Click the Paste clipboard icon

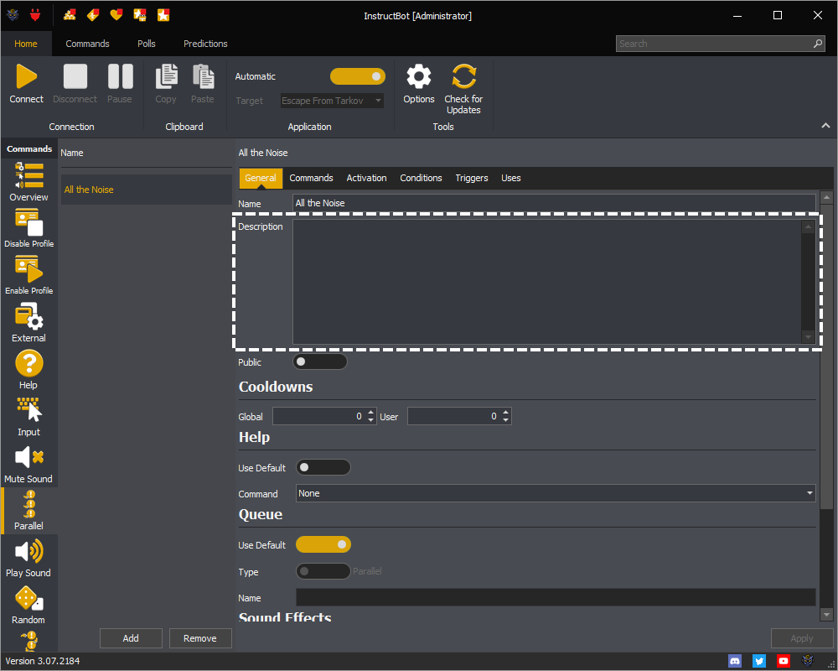(203, 76)
